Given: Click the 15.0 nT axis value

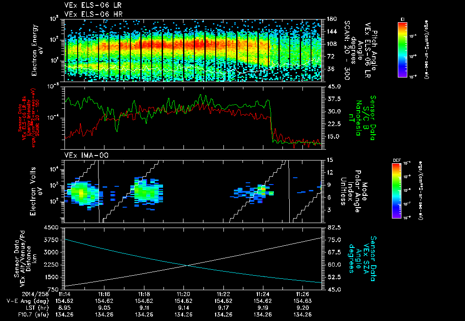Looking at the screenshot, I should pyautogui.click(x=334, y=136).
